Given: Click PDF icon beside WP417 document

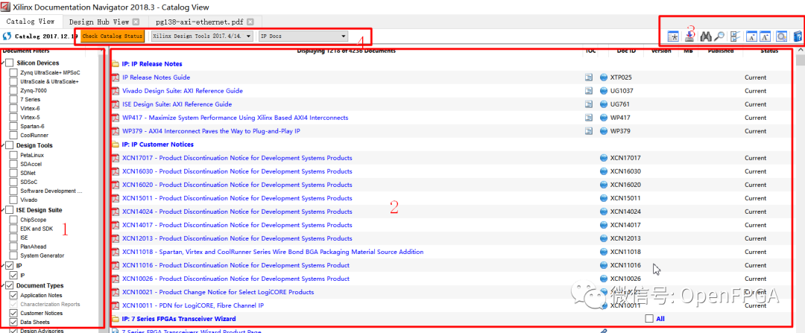Looking at the screenshot, I should pyautogui.click(x=116, y=118).
